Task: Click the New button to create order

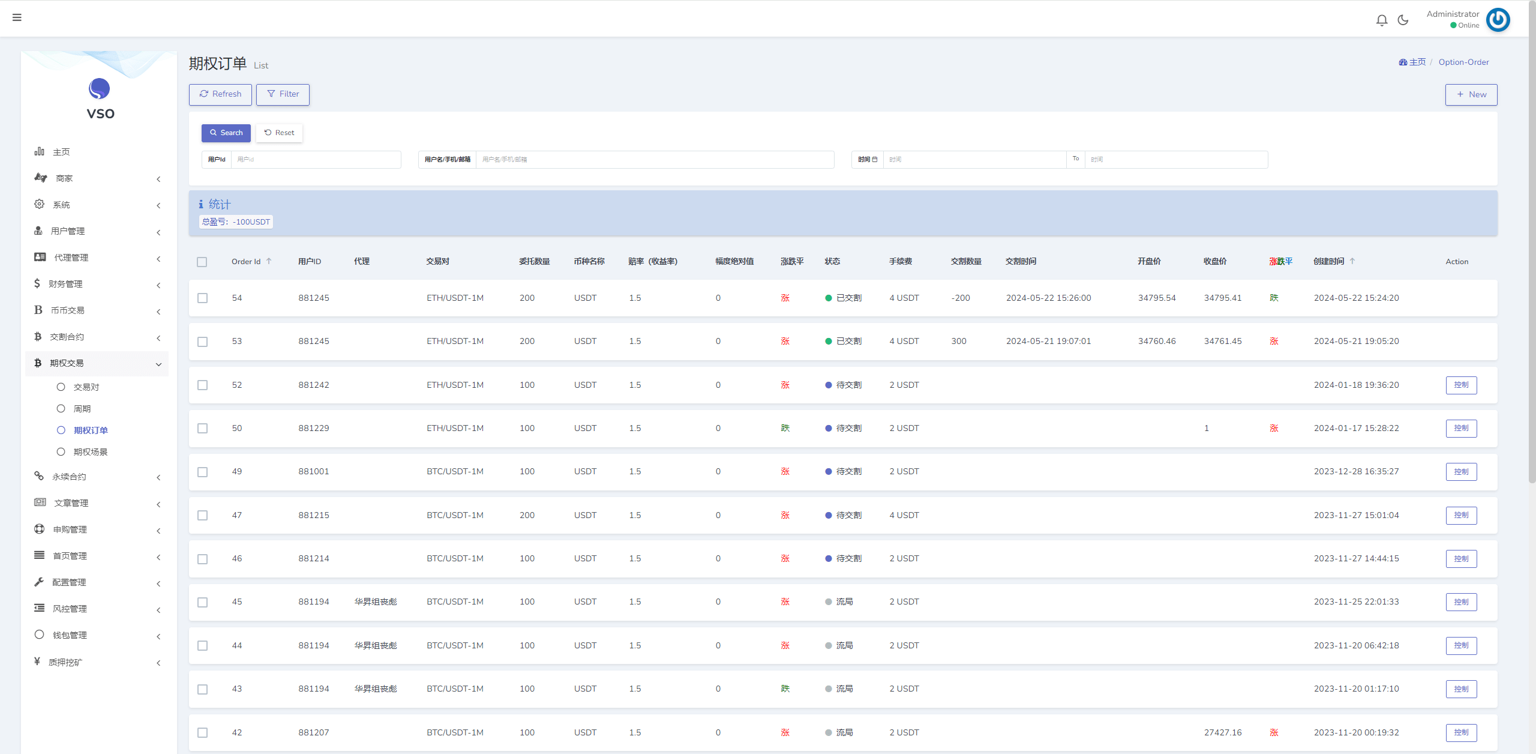Action: pyautogui.click(x=1471, y=94)
